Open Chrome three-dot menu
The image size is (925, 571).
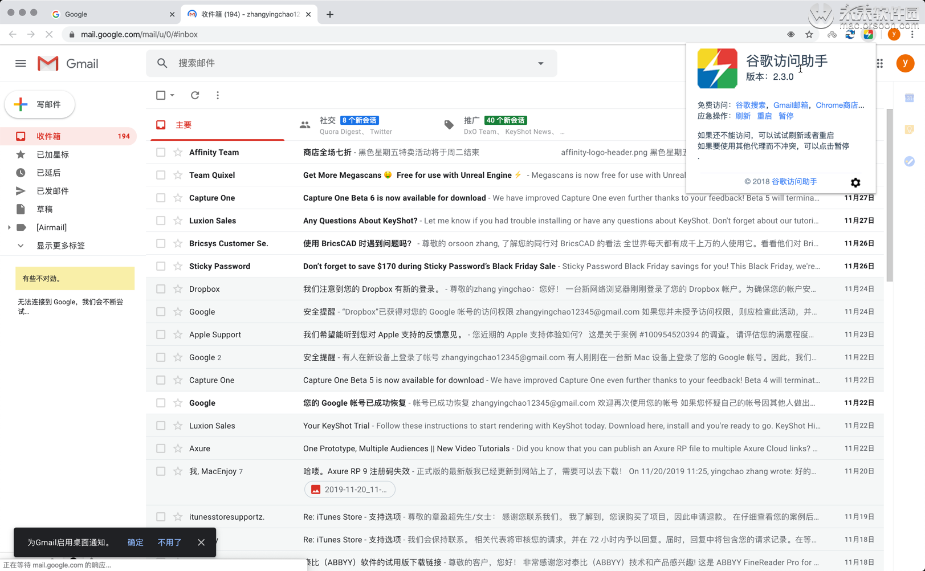912,34
